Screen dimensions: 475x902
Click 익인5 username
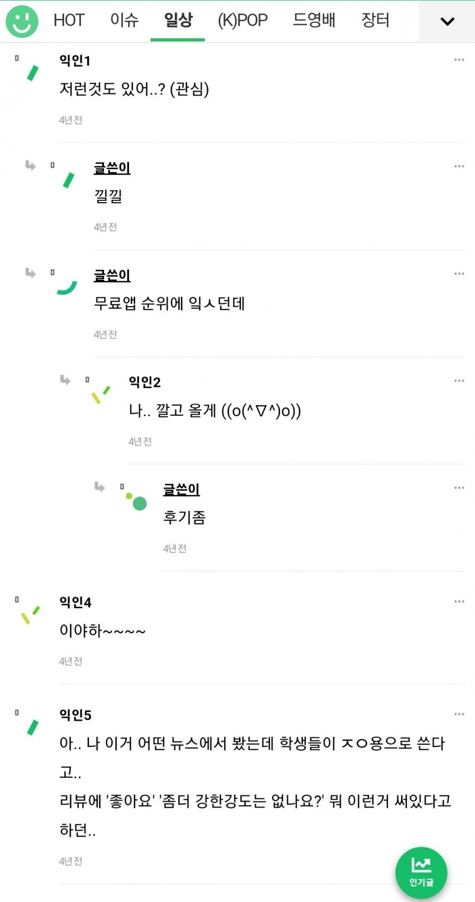[75, 715]
